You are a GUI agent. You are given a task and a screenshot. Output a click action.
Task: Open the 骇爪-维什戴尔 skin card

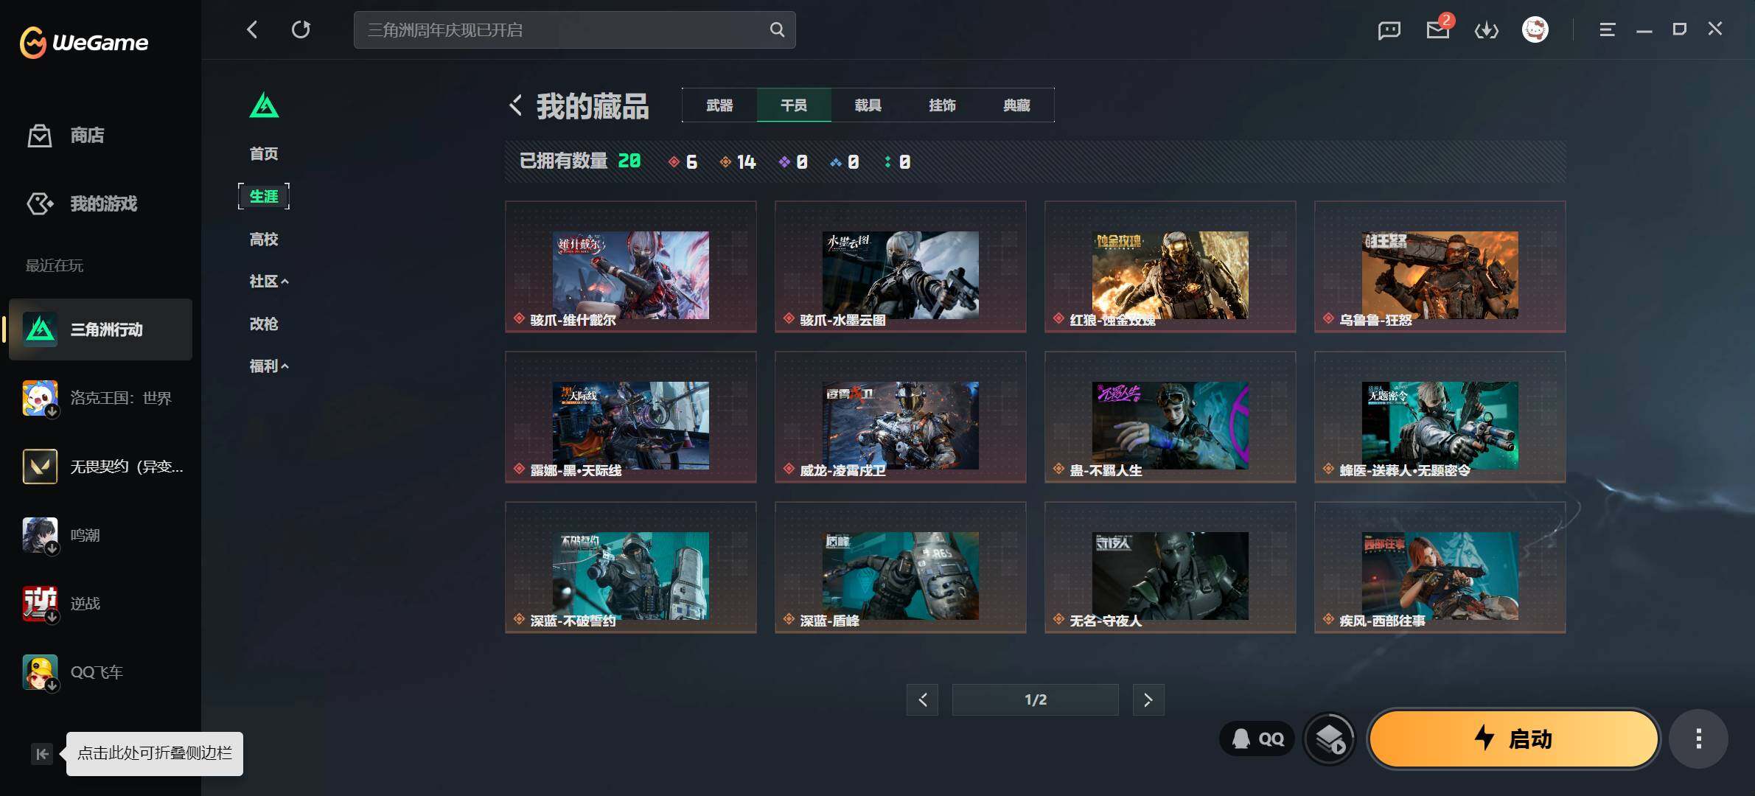(x=631, y=267)
